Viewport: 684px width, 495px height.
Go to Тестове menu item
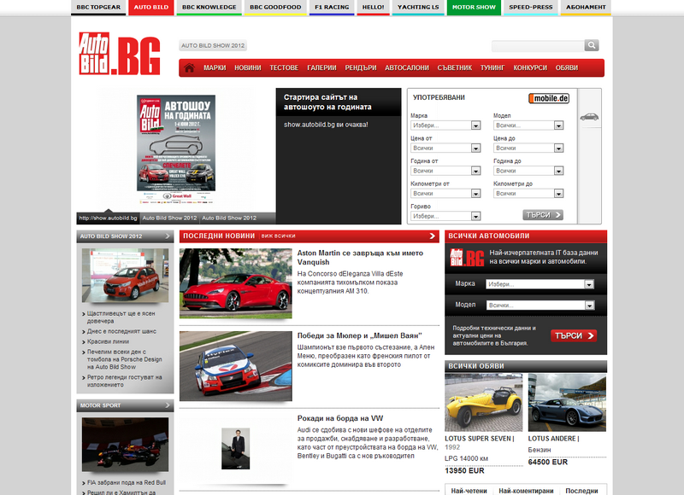pyautogui.click(x=284, y=68)
